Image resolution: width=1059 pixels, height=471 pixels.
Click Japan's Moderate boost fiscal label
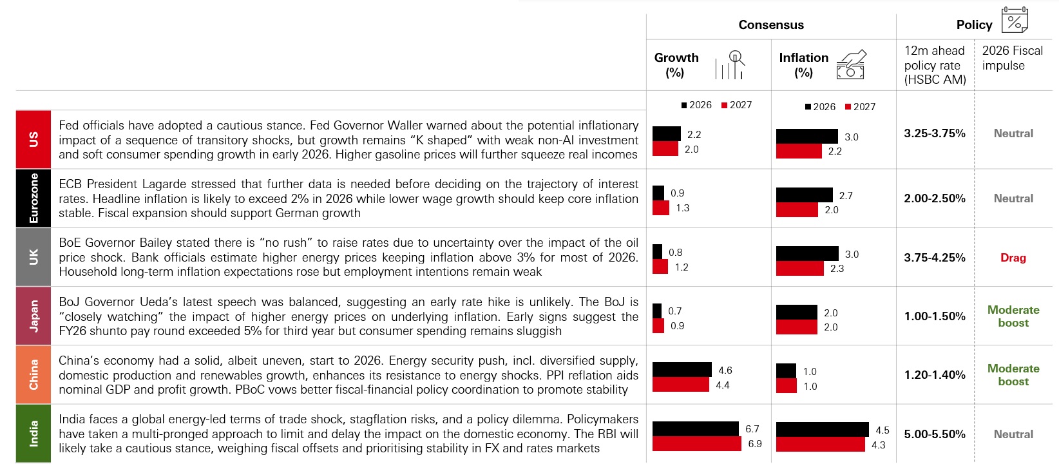tap(1013, 316)
